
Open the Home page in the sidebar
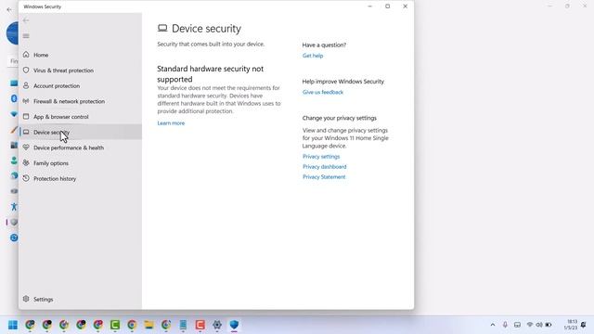[81, 55]
